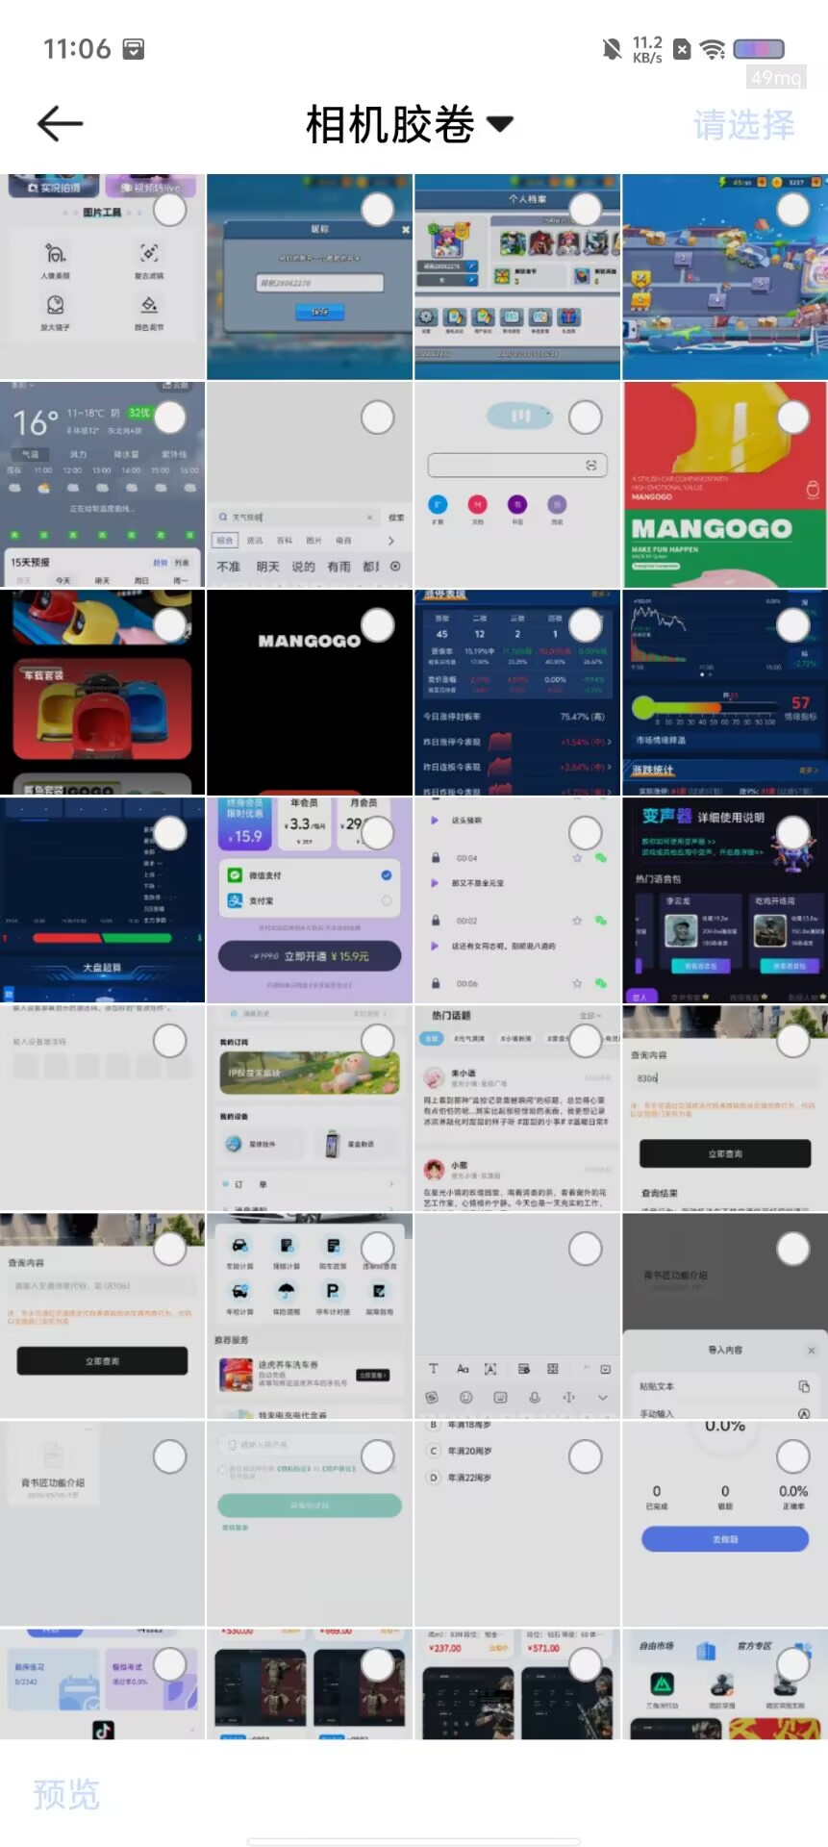This screenshot has width=828, height=1847.
Task: Tick circle on the 涨停表现 stock table
Action: (x=586, y=625)
